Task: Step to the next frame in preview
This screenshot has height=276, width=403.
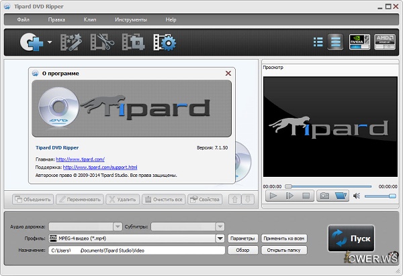Action: click(x=289, y=196)
